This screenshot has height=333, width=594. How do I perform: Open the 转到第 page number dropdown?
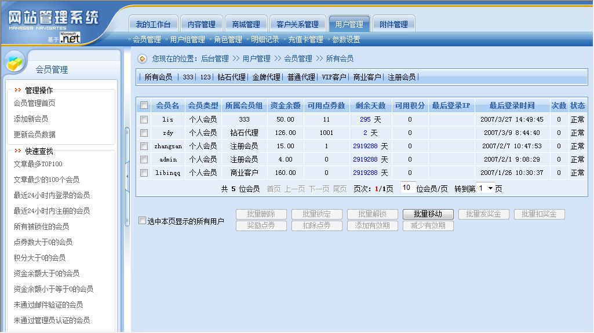[486, 188]
